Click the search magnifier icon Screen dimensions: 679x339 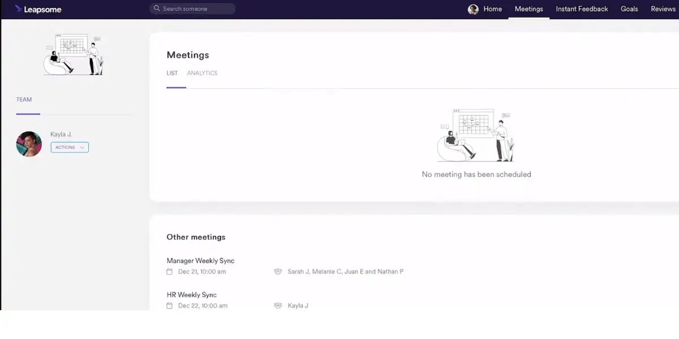pyautogui.click(x=157, y=8)
